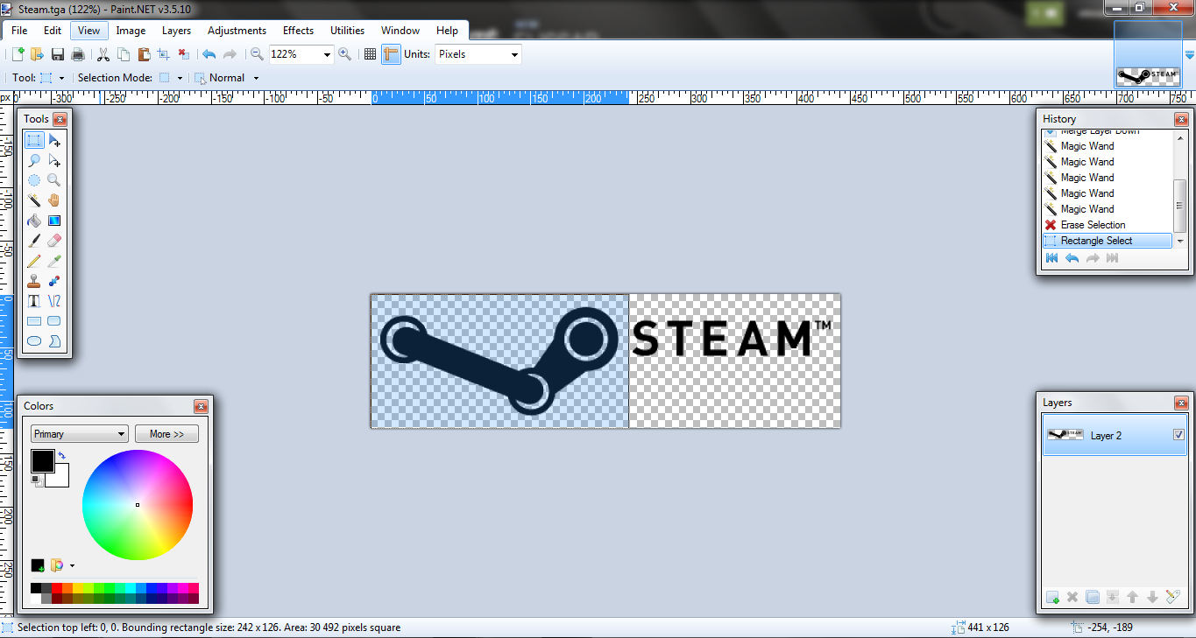Click the Deselect toolbar icon

point(183,54)
